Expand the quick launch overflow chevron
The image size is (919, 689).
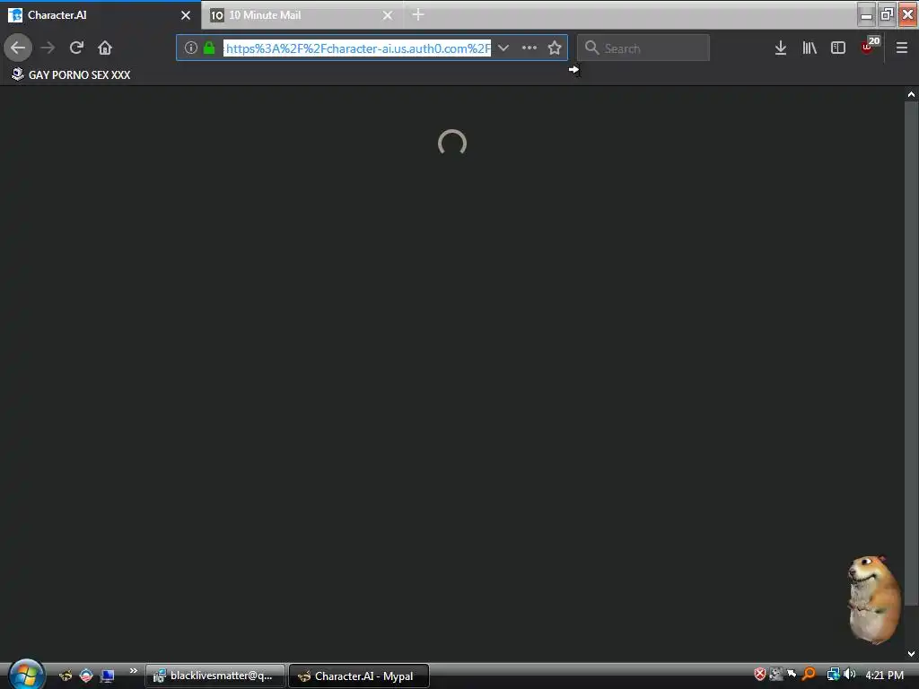133,671
